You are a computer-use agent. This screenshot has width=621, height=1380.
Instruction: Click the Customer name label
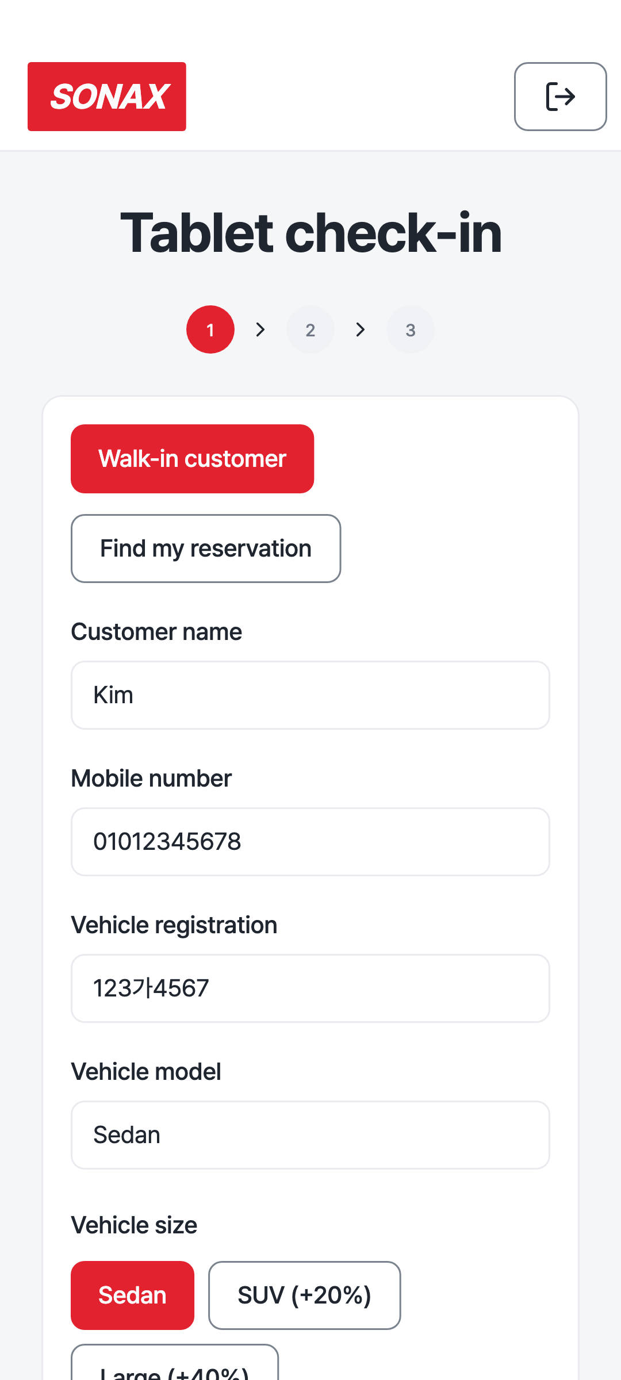(x=156, y=632)
